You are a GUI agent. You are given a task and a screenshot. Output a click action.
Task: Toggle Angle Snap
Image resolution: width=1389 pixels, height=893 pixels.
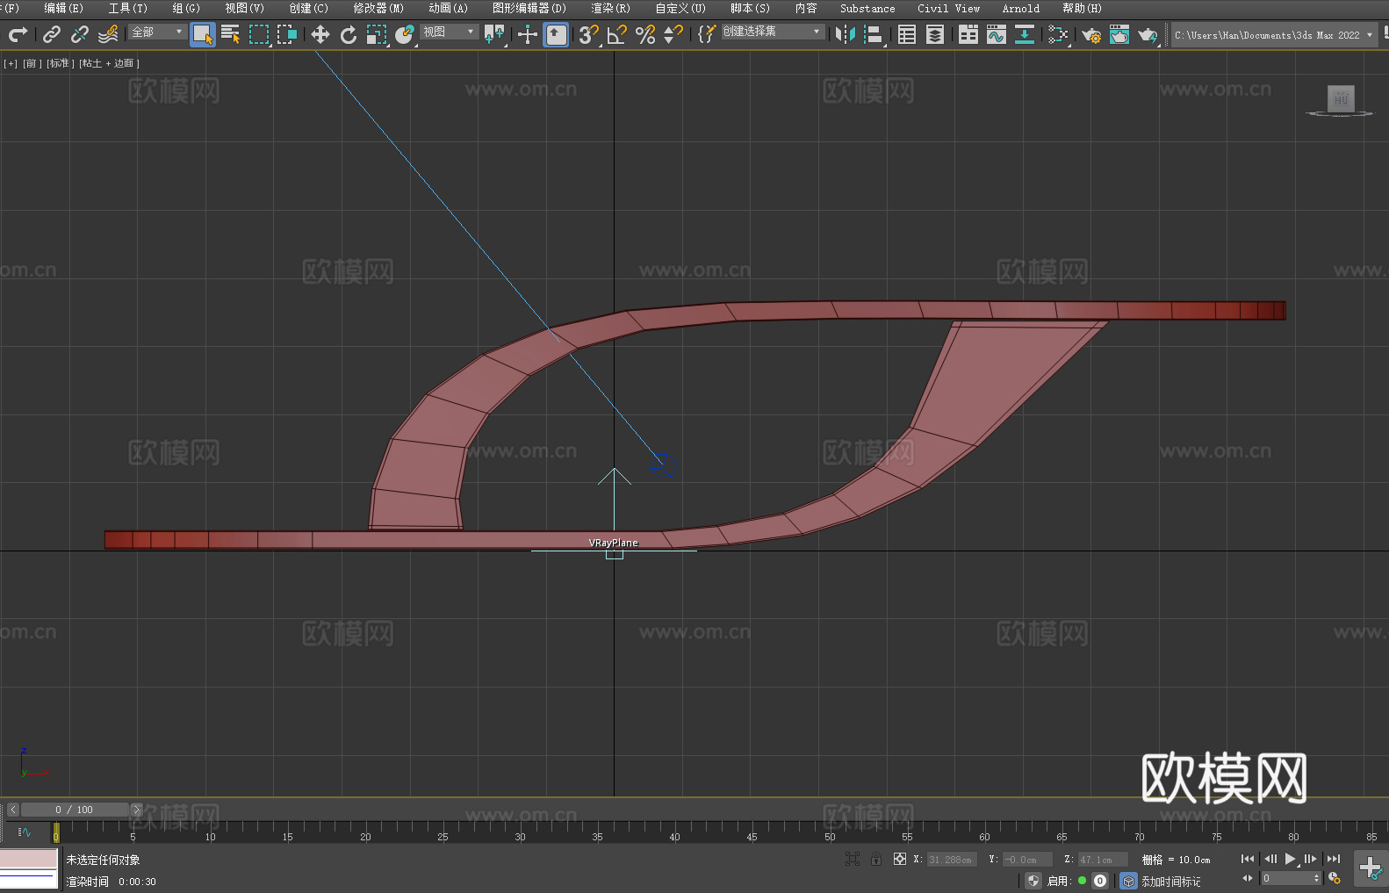click(617, 34)
